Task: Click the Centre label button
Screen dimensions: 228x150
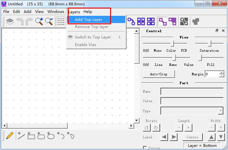Action: (192, 137)
